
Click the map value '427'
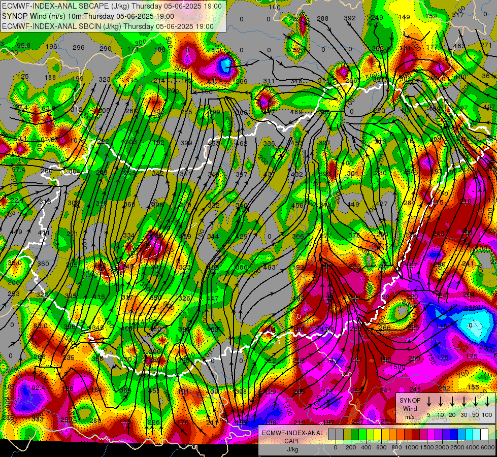(381, 204)
